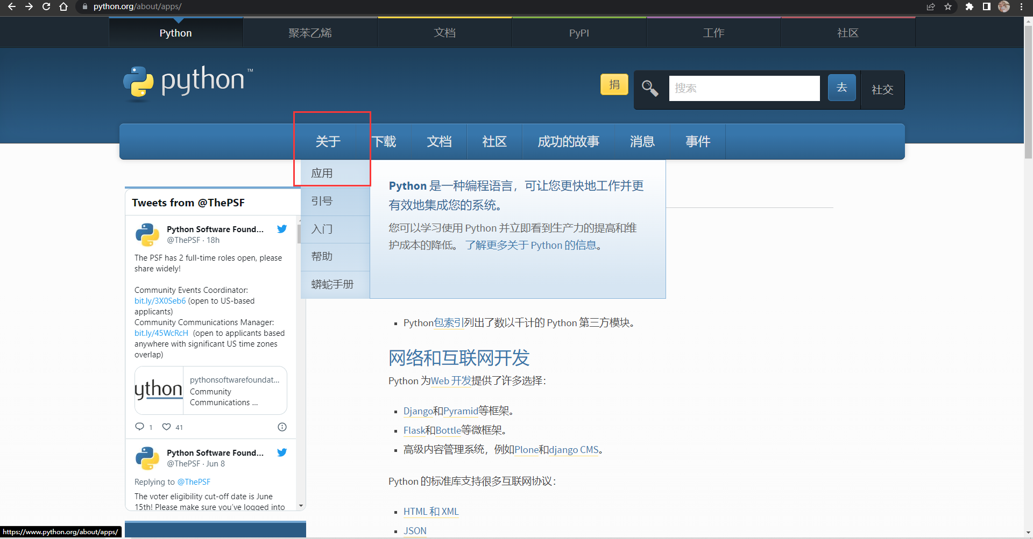Viewport: 1033px width, 539px height.
Task: Go forward with the browser forward arrow
Action: pyautogui.click(x=29, y=6)
